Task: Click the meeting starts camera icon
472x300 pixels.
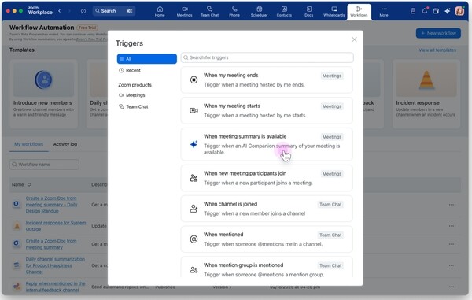Action: (x=194, y=110)
